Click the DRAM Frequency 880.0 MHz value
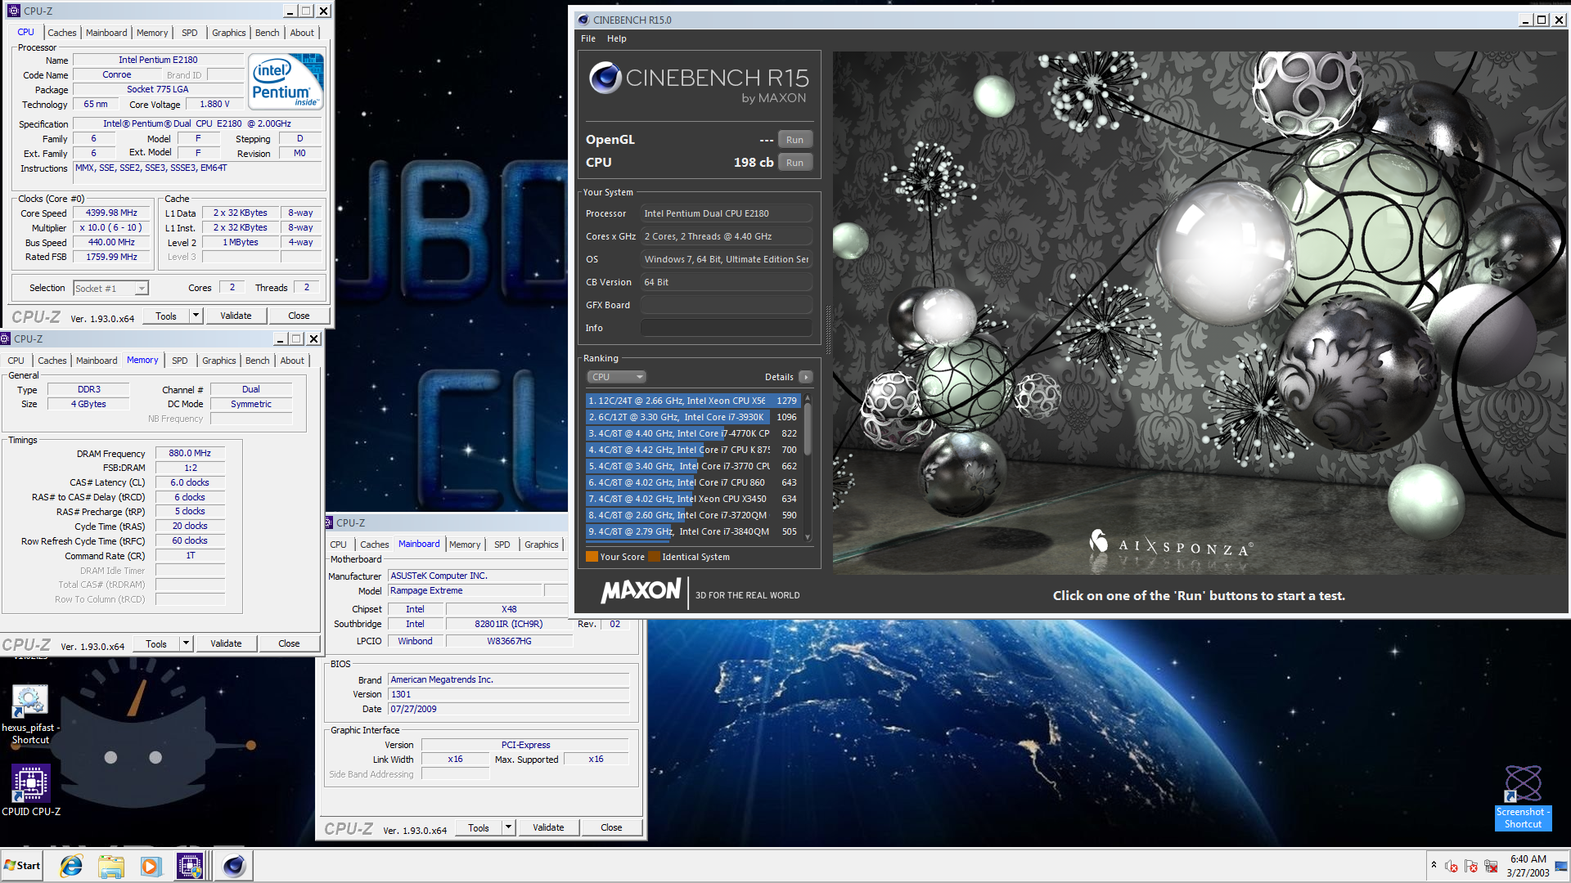 pyautogui.click(x=190, y=453)
